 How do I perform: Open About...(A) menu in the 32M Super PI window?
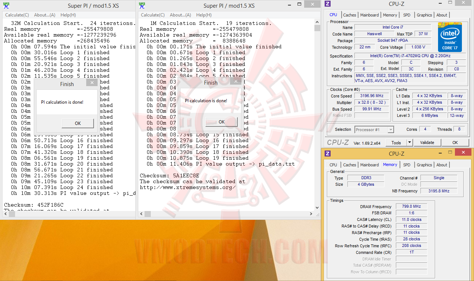(x=45, y=15)
